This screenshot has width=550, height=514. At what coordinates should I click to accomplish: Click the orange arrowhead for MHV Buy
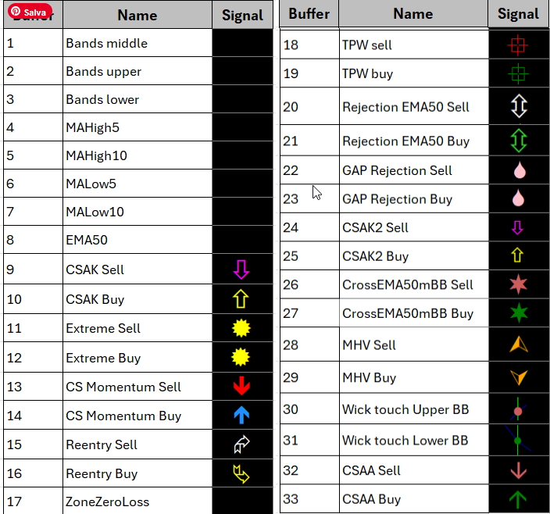pos(519,377)
